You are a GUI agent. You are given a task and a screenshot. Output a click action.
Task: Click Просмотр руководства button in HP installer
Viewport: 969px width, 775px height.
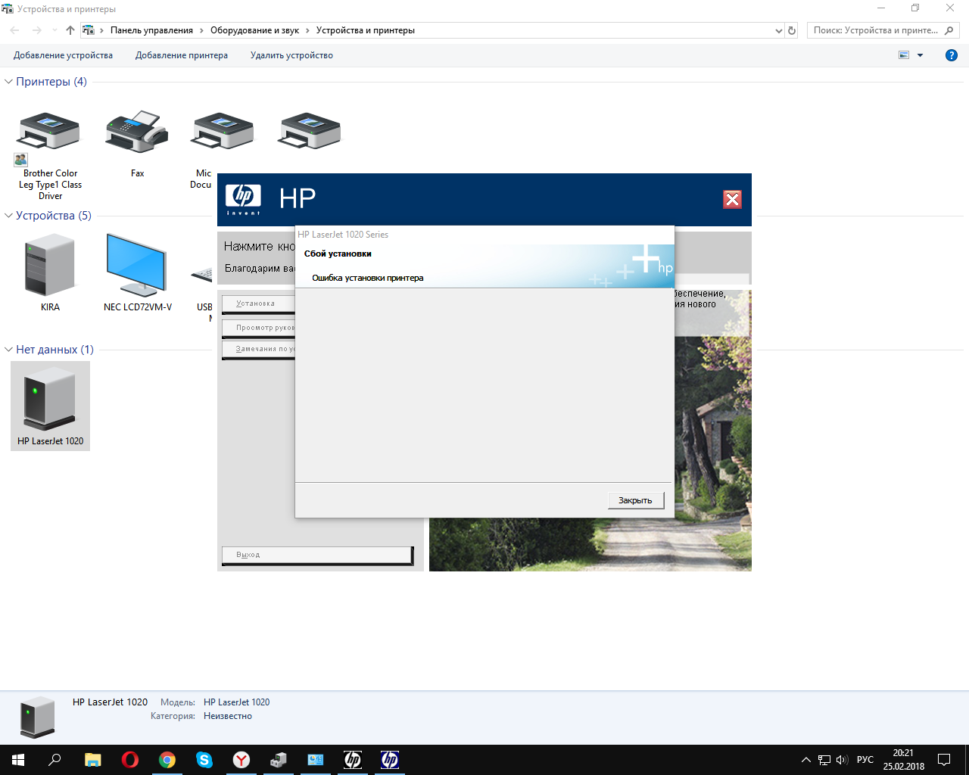click(x=258, y=328)
